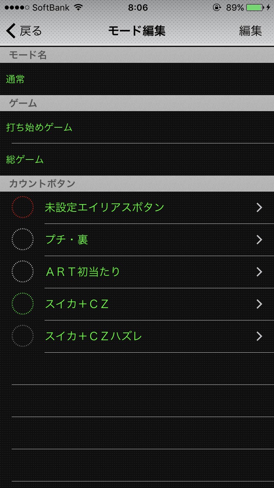Select the 総ゲーム row
Screen dimensions: 274x488
point(25,159)
